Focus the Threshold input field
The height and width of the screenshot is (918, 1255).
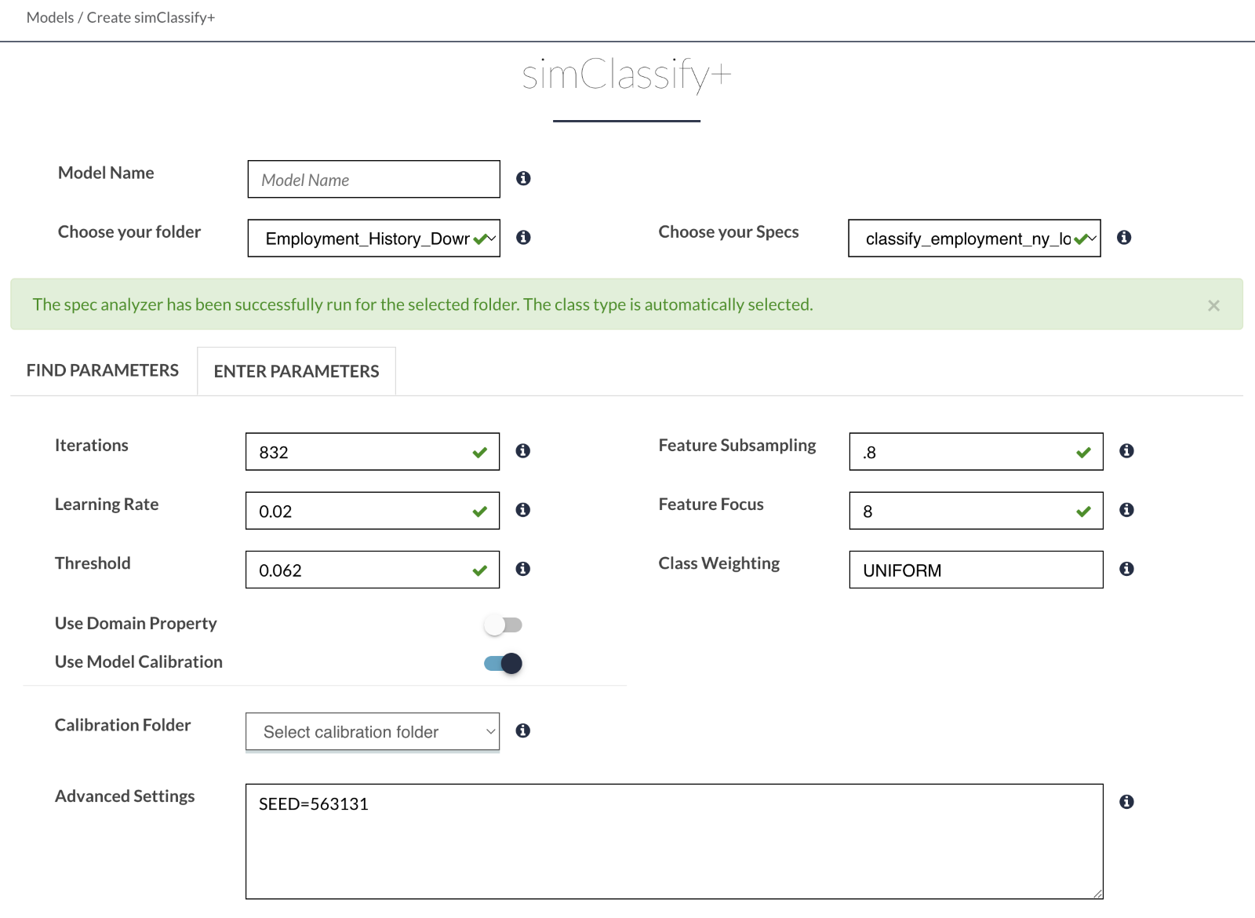click(361, 570)
